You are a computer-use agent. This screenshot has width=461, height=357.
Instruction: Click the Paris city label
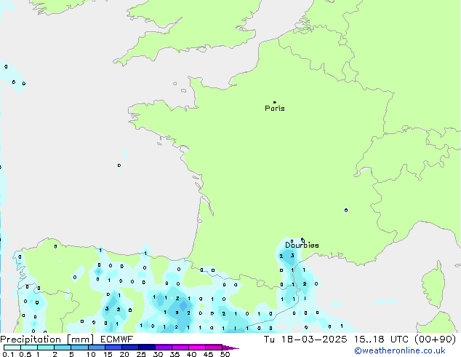point(275,109)
